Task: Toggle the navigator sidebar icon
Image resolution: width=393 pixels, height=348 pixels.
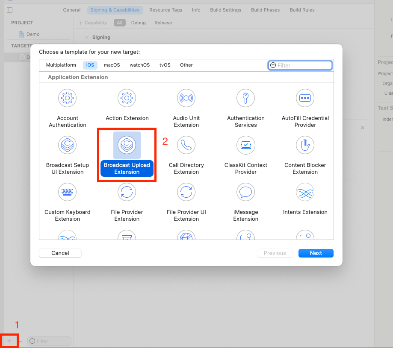Action: click(x=10, y=10)
